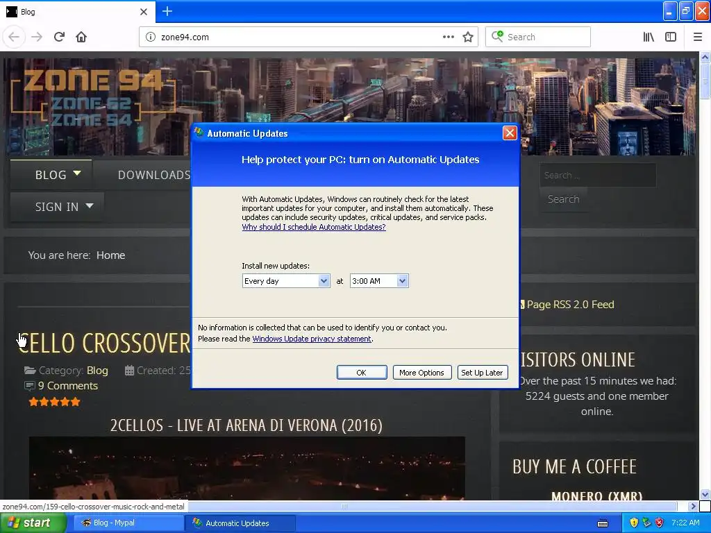Open the Windows start menu

[x=33, y=523]
